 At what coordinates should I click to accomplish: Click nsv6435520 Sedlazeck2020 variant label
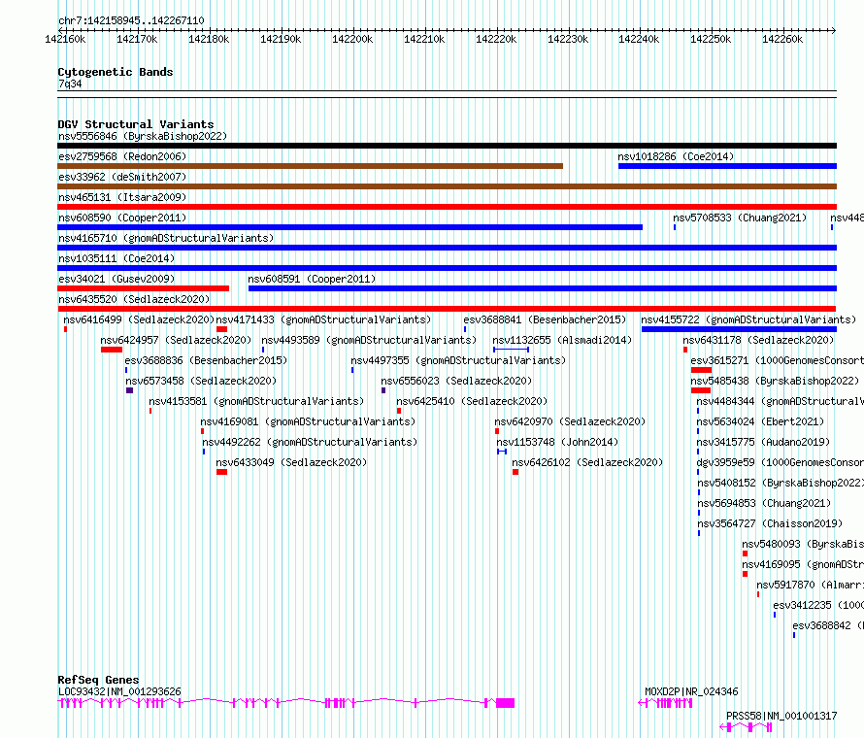tap(134, 299)
